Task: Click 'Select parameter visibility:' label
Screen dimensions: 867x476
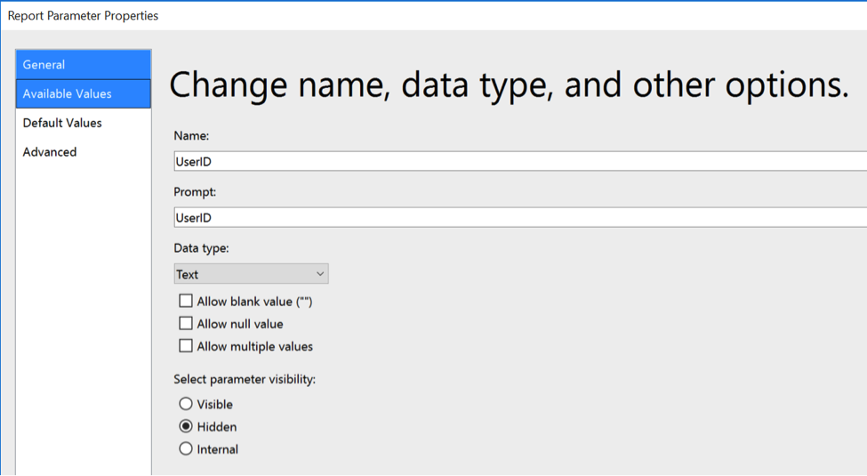Action: (x=245, y=380)
